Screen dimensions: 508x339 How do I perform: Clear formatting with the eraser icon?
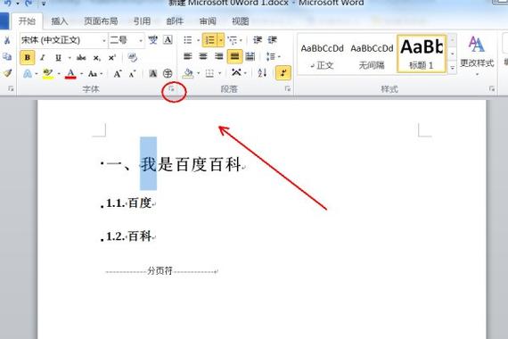pyautogui.click(x=133, y=57)
